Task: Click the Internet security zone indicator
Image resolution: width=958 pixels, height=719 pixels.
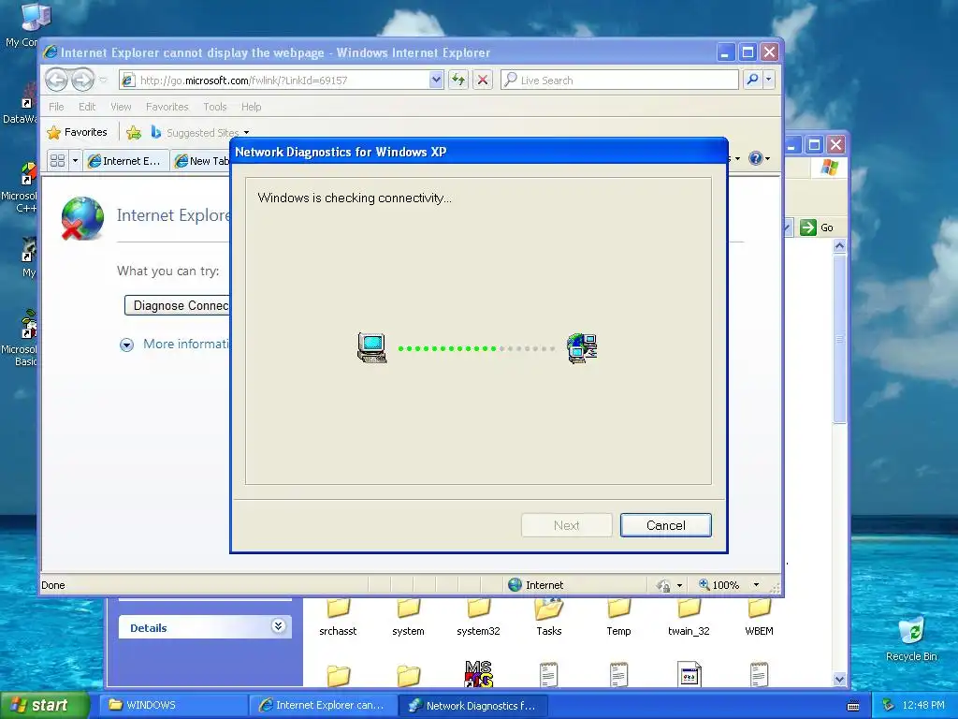Action: click(536, 585)
